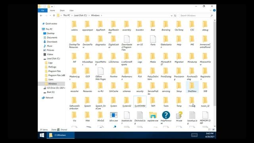Screen dimensions: 254x143
Task: Select the Boot folder icon
Action: [x=152, y=24]
